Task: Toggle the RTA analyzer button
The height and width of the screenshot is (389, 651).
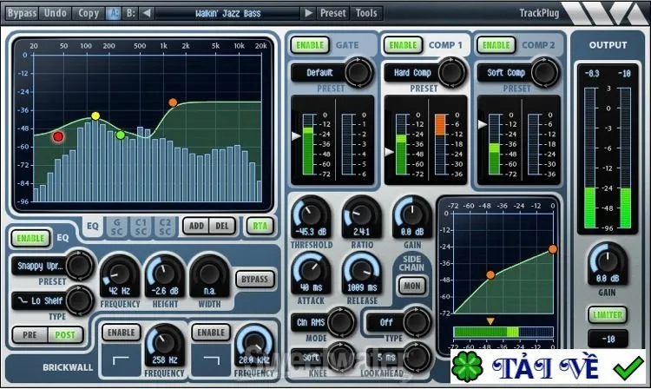Action: point(260,226)
